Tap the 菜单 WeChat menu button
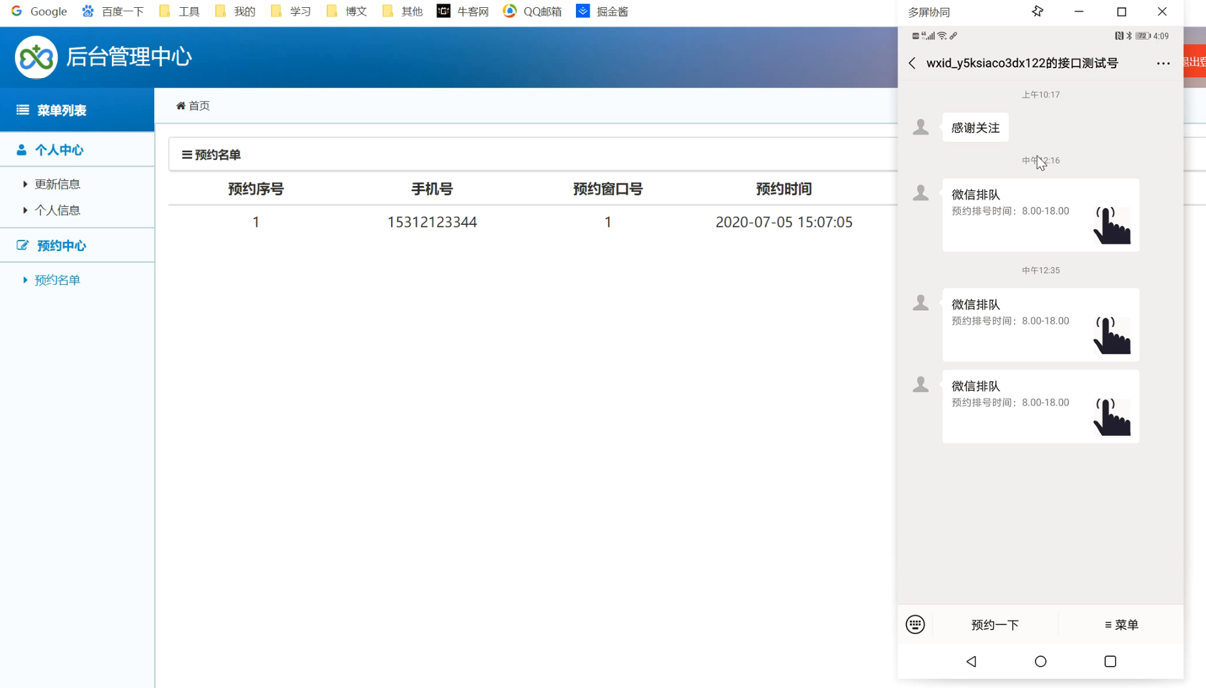This screenshot has height=688, width=1206. (x=1121, y=624)
